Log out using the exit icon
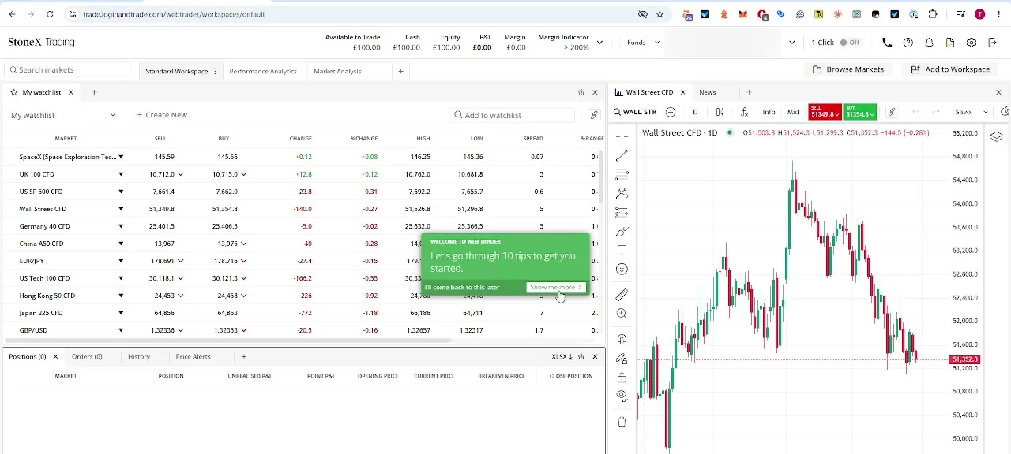Viewport: 1011px width, 454px height. pyautogui.click(x=993, y=43)
